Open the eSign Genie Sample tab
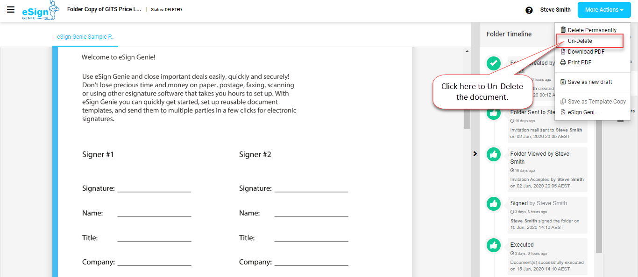 (85, 37)
